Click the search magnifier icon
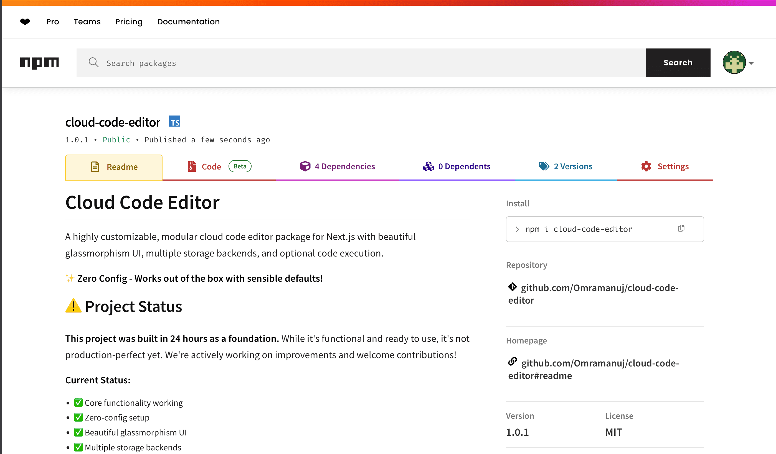Image resolution: width=776 pixels, height=454 pixels. point(94,62)
